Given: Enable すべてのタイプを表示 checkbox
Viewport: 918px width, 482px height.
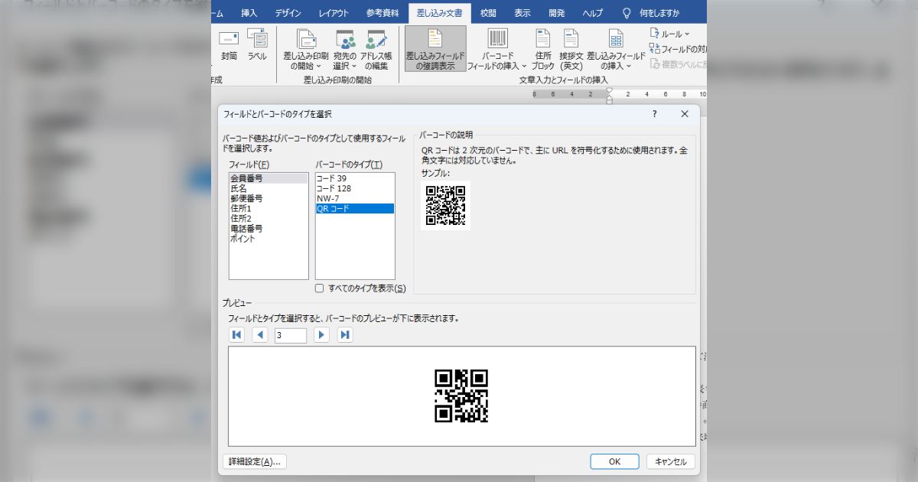Looking at the screenshot, I should (320, 288).
